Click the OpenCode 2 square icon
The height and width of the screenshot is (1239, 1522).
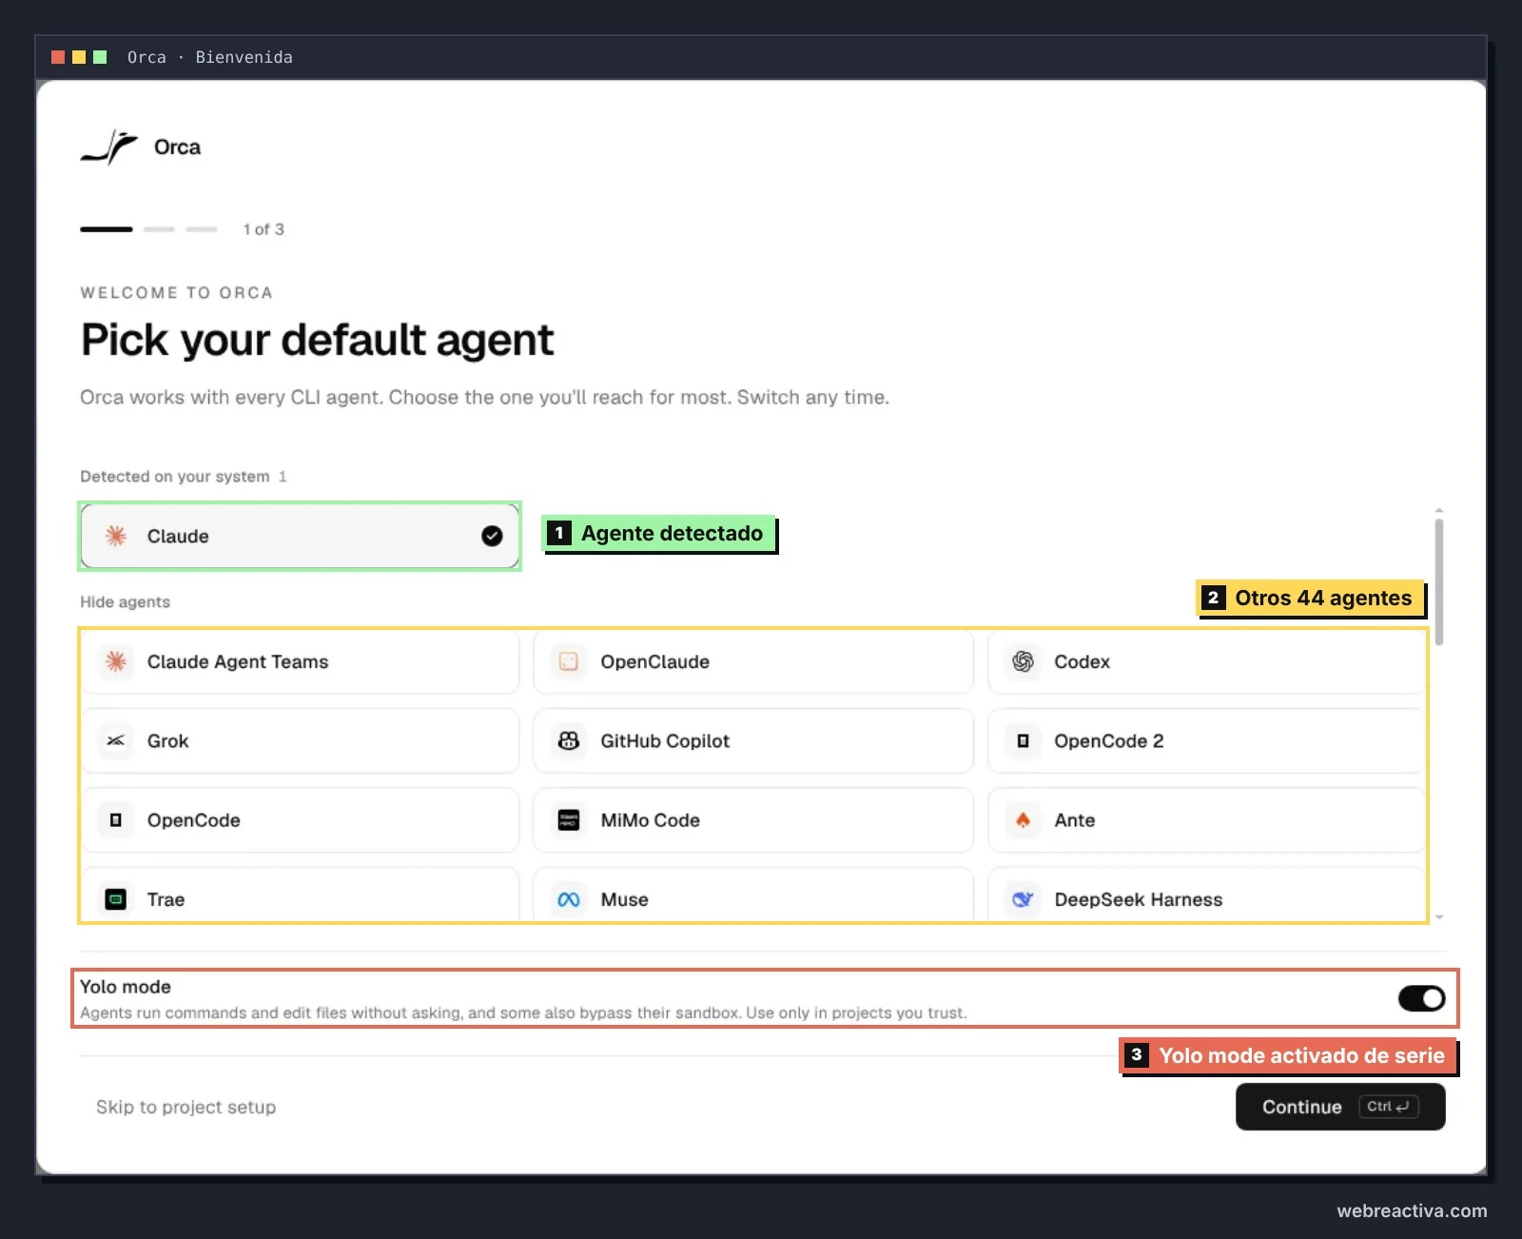1023,740
